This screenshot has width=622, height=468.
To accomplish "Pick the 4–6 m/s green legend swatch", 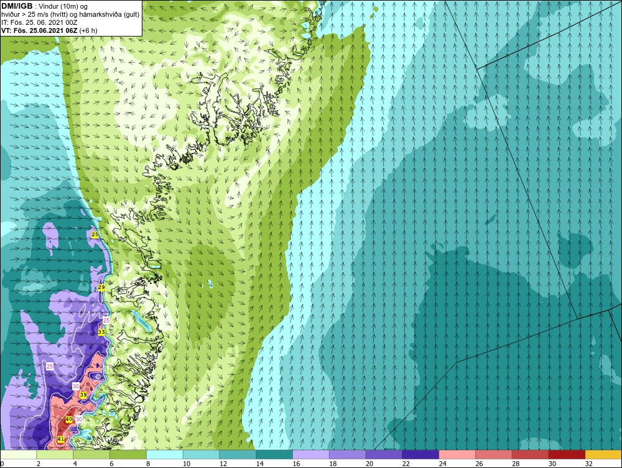I will click(91, 454).
